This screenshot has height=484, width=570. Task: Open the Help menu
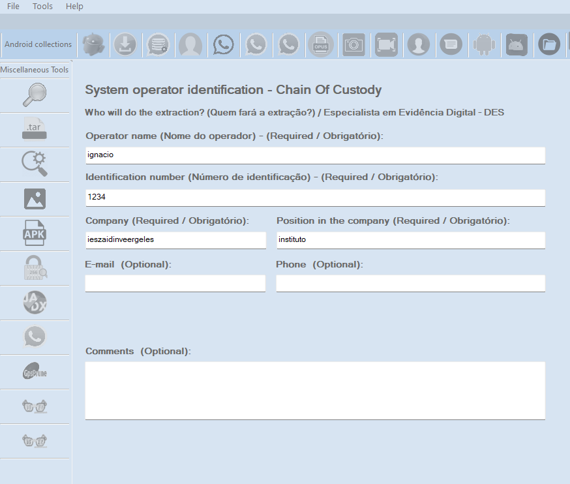click(x=74, y=6)
